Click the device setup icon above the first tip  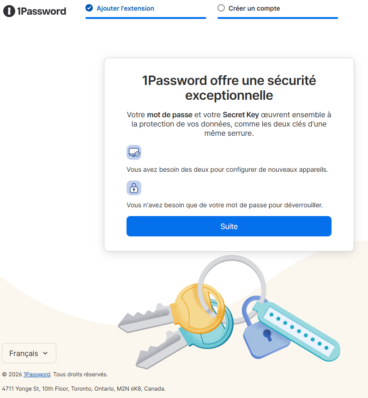pos(134,152)
